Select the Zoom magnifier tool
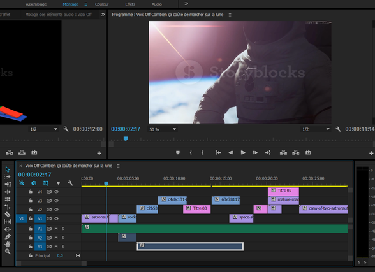Screen dimensions: 375x272 pyautogui.click(x=8, y=252)
